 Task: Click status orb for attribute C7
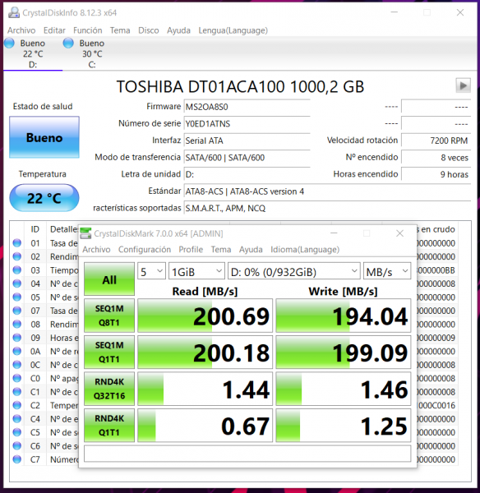coord(17,459)
